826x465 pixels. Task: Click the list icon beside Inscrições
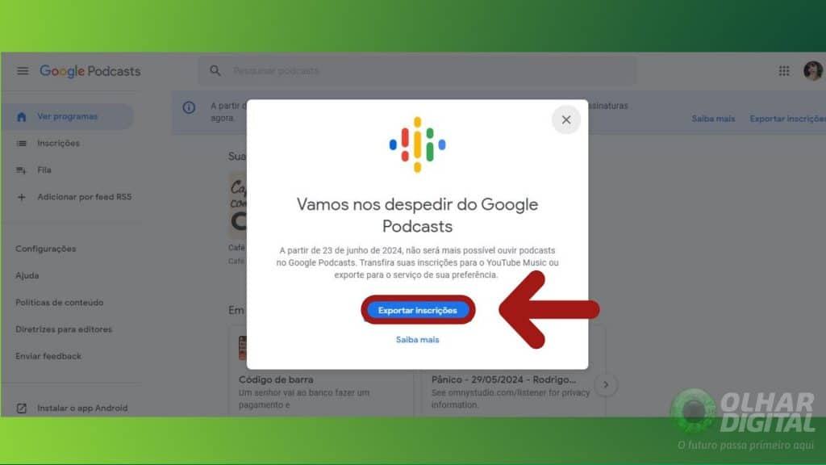pyautogui.click(x=21, y=144)
